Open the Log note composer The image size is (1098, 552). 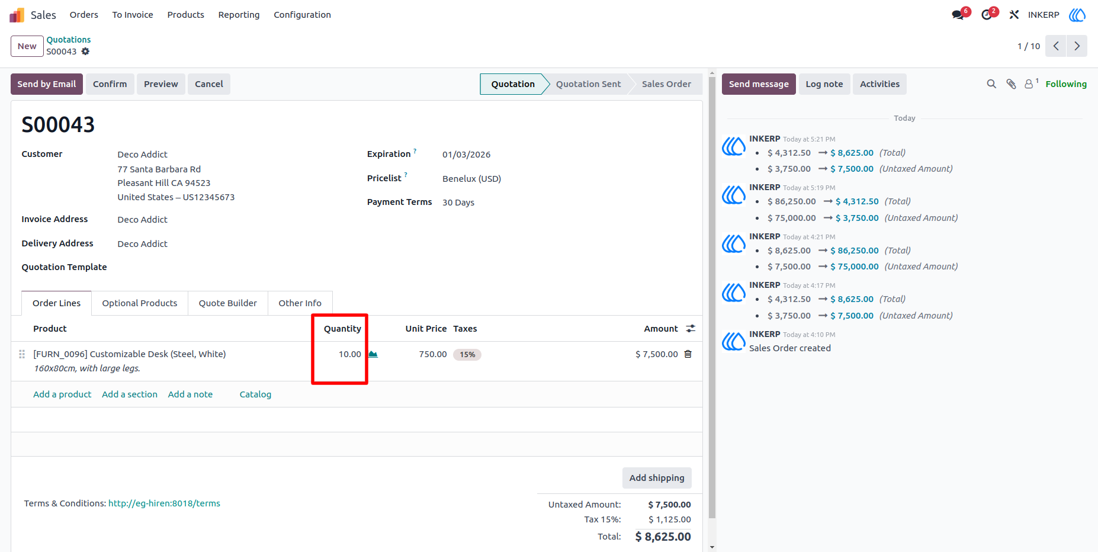coord(824,84)
